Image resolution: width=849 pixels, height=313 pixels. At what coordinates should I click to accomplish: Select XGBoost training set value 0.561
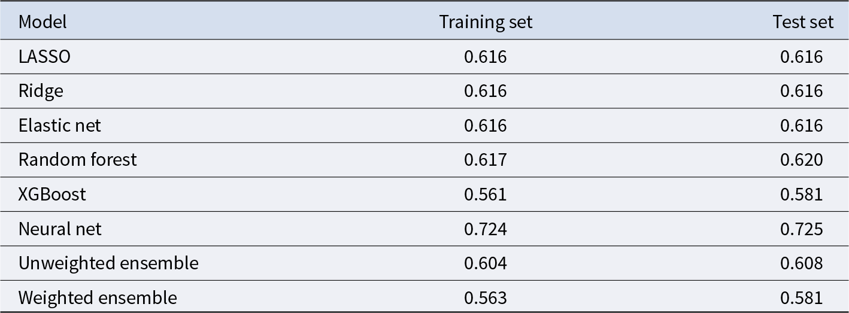tap(486, 195)
